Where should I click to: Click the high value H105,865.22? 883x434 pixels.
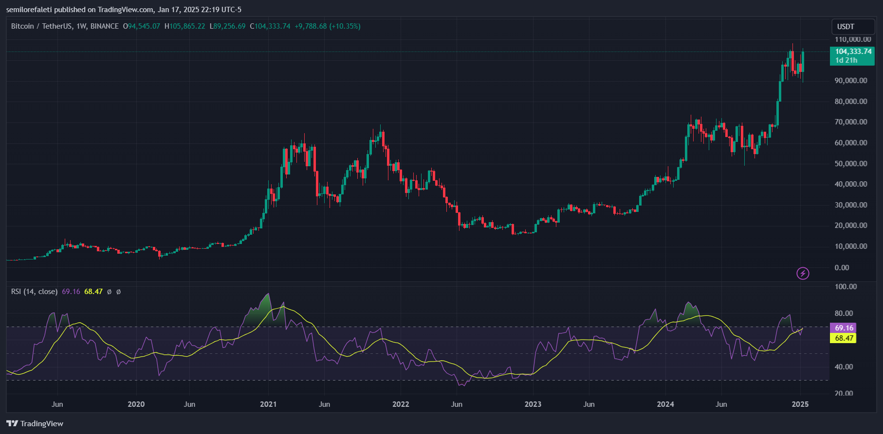(x=184, y=26)
